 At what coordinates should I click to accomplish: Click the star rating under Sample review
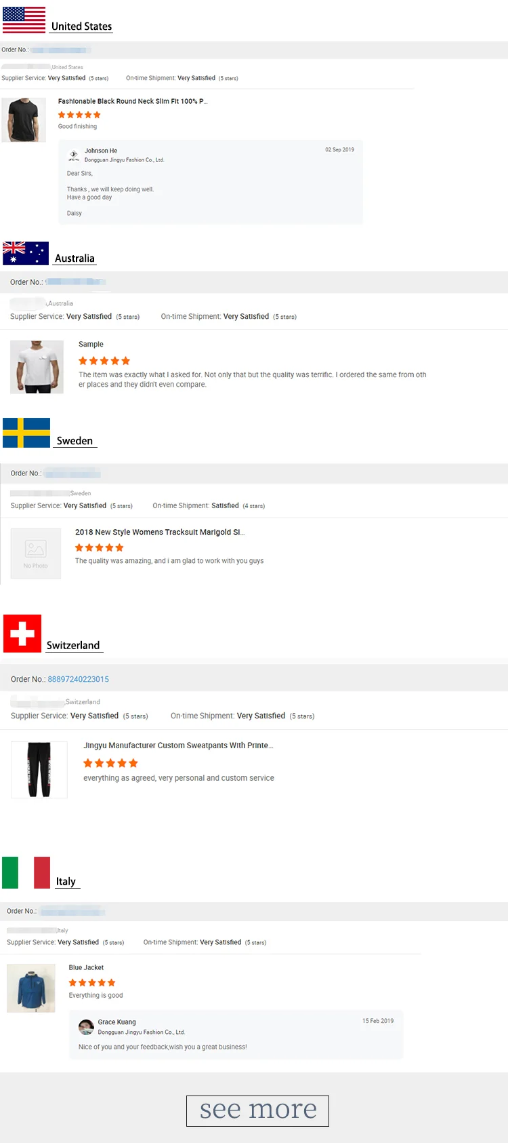tap(104, 361)
